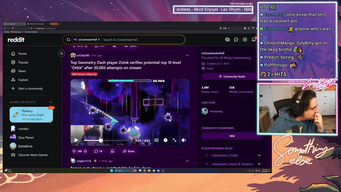Open a new browser tab
Viewport: 341px width, 192px height.
[x=61, y=24]
